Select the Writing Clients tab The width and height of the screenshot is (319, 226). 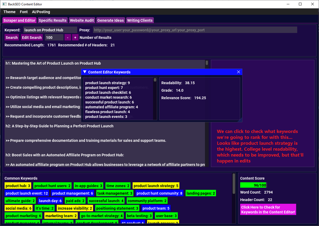(140, 20)
